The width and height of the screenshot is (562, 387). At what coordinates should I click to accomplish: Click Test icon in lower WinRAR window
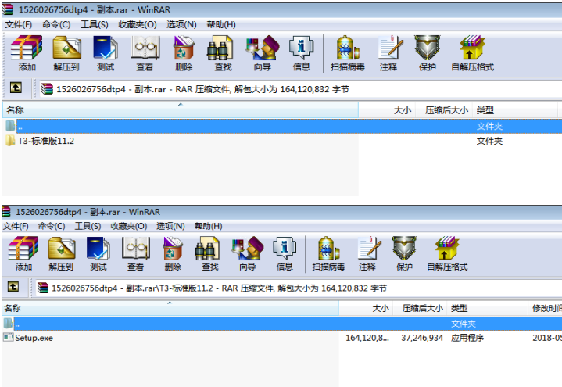pyautogui.click(x=98, y=253)
